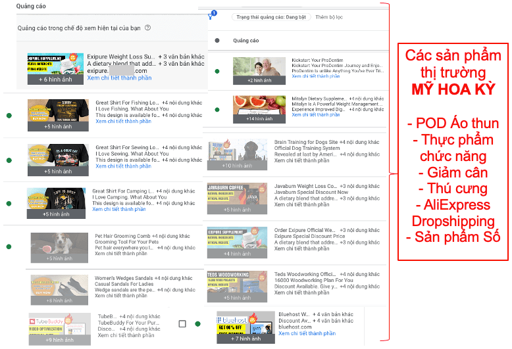View asset details link for Pet Hair Grooming ad

(121, 254)
